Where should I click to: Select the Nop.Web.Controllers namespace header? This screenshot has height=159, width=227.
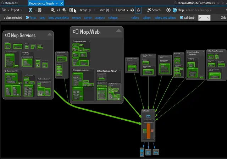82,70
